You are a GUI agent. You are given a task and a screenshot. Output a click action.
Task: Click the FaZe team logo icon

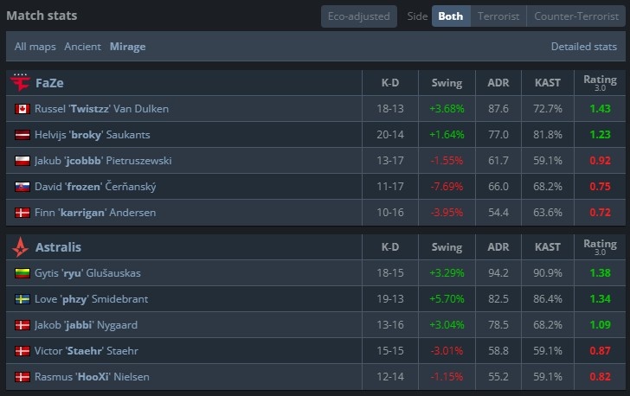coord(20,83)
